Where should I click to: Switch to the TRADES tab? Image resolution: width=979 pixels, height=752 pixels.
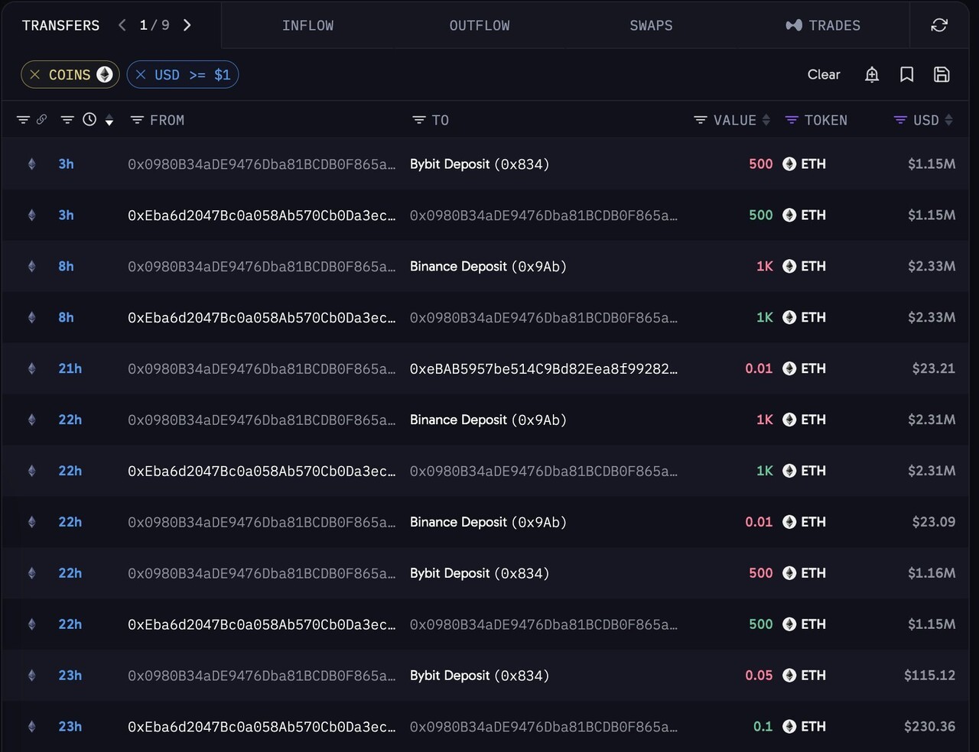pos(823,25)
